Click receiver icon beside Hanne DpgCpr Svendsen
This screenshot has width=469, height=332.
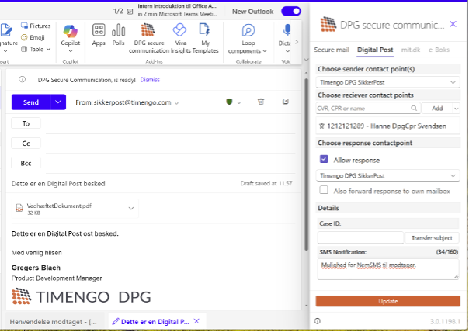tap(321, 126)
